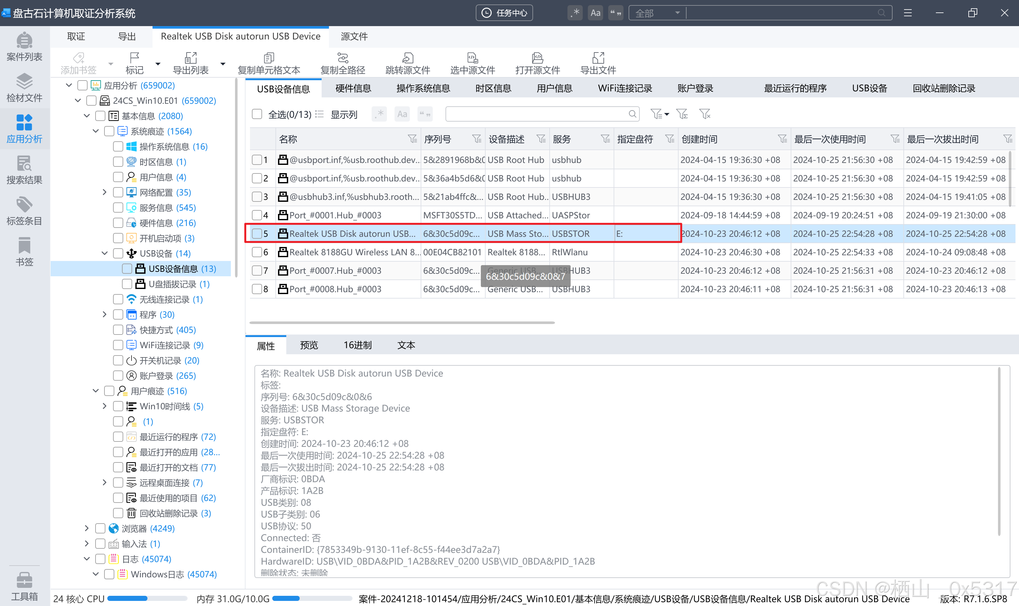This screenshot has width=1019, height=606.
Task: Open the 16进制 hex view tab
Action: [x=358, y=345]
